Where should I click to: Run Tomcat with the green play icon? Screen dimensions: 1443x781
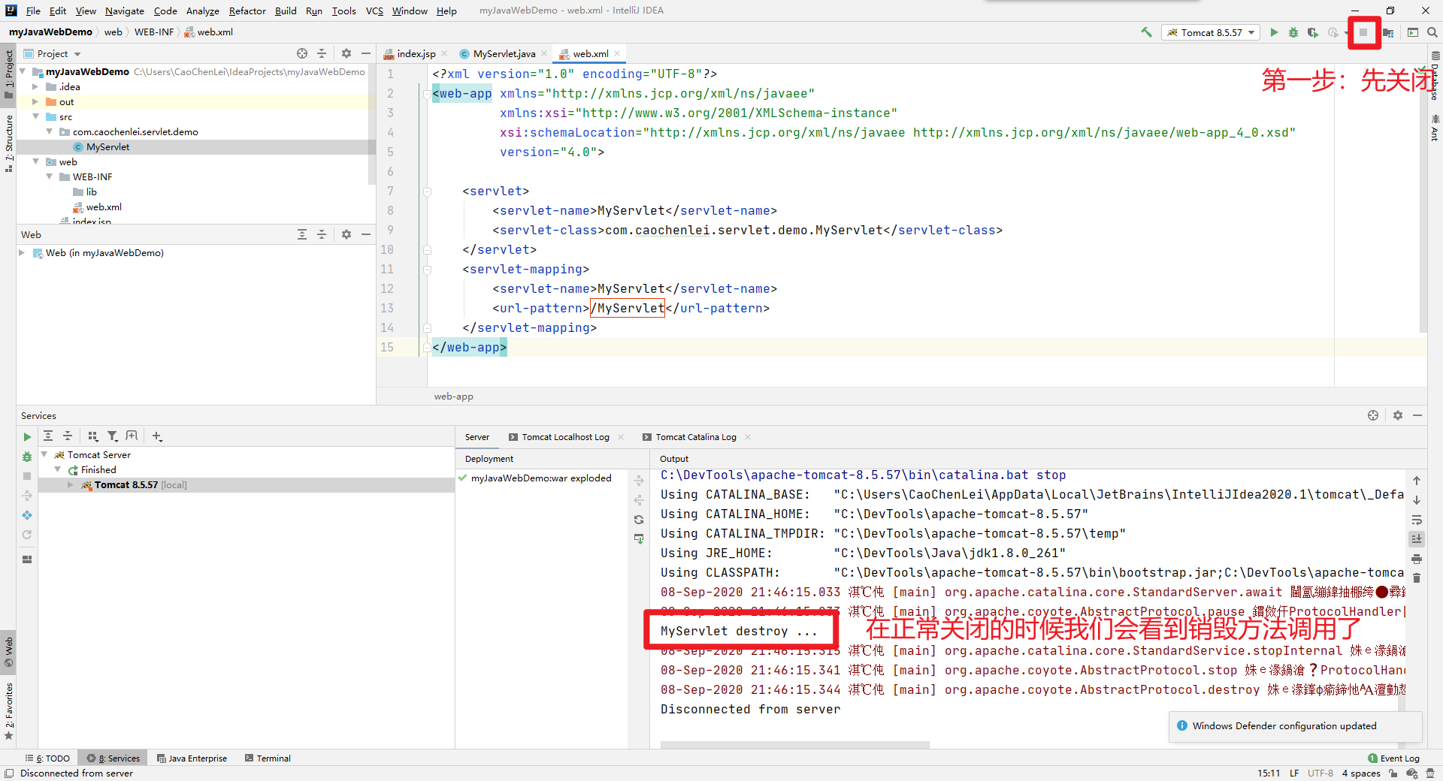tap(1274, 32)
